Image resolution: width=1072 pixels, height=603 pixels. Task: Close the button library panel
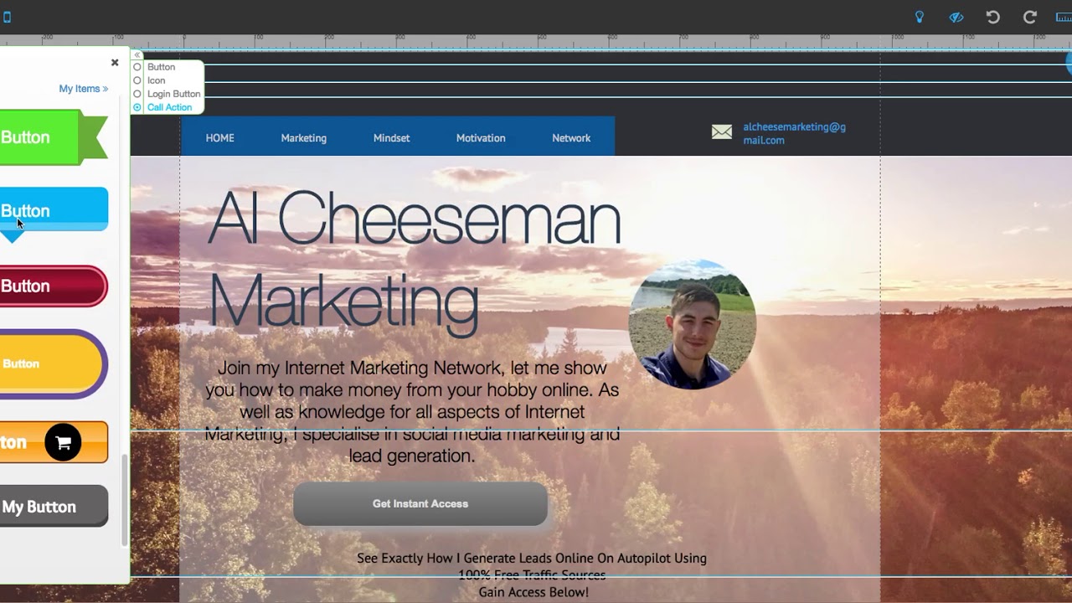click(x=115, y=63)
